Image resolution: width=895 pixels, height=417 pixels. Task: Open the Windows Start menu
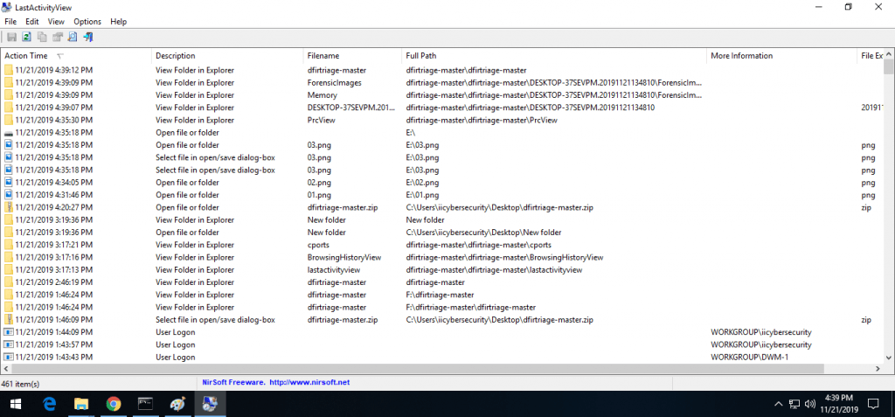pyautogui.click(x=16, y=405)
